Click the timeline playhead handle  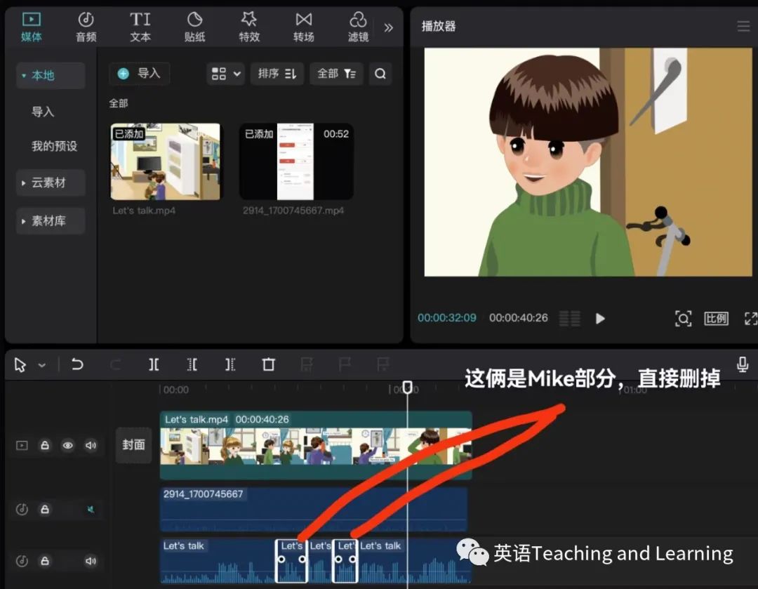pyautogui.click(x=408, y=387)
